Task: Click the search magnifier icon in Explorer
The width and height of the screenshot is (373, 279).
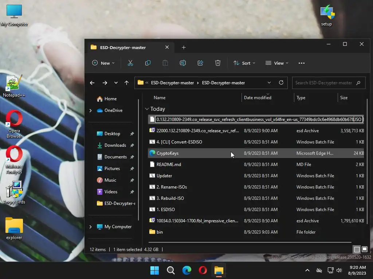Action: click(x=358, y=83)
